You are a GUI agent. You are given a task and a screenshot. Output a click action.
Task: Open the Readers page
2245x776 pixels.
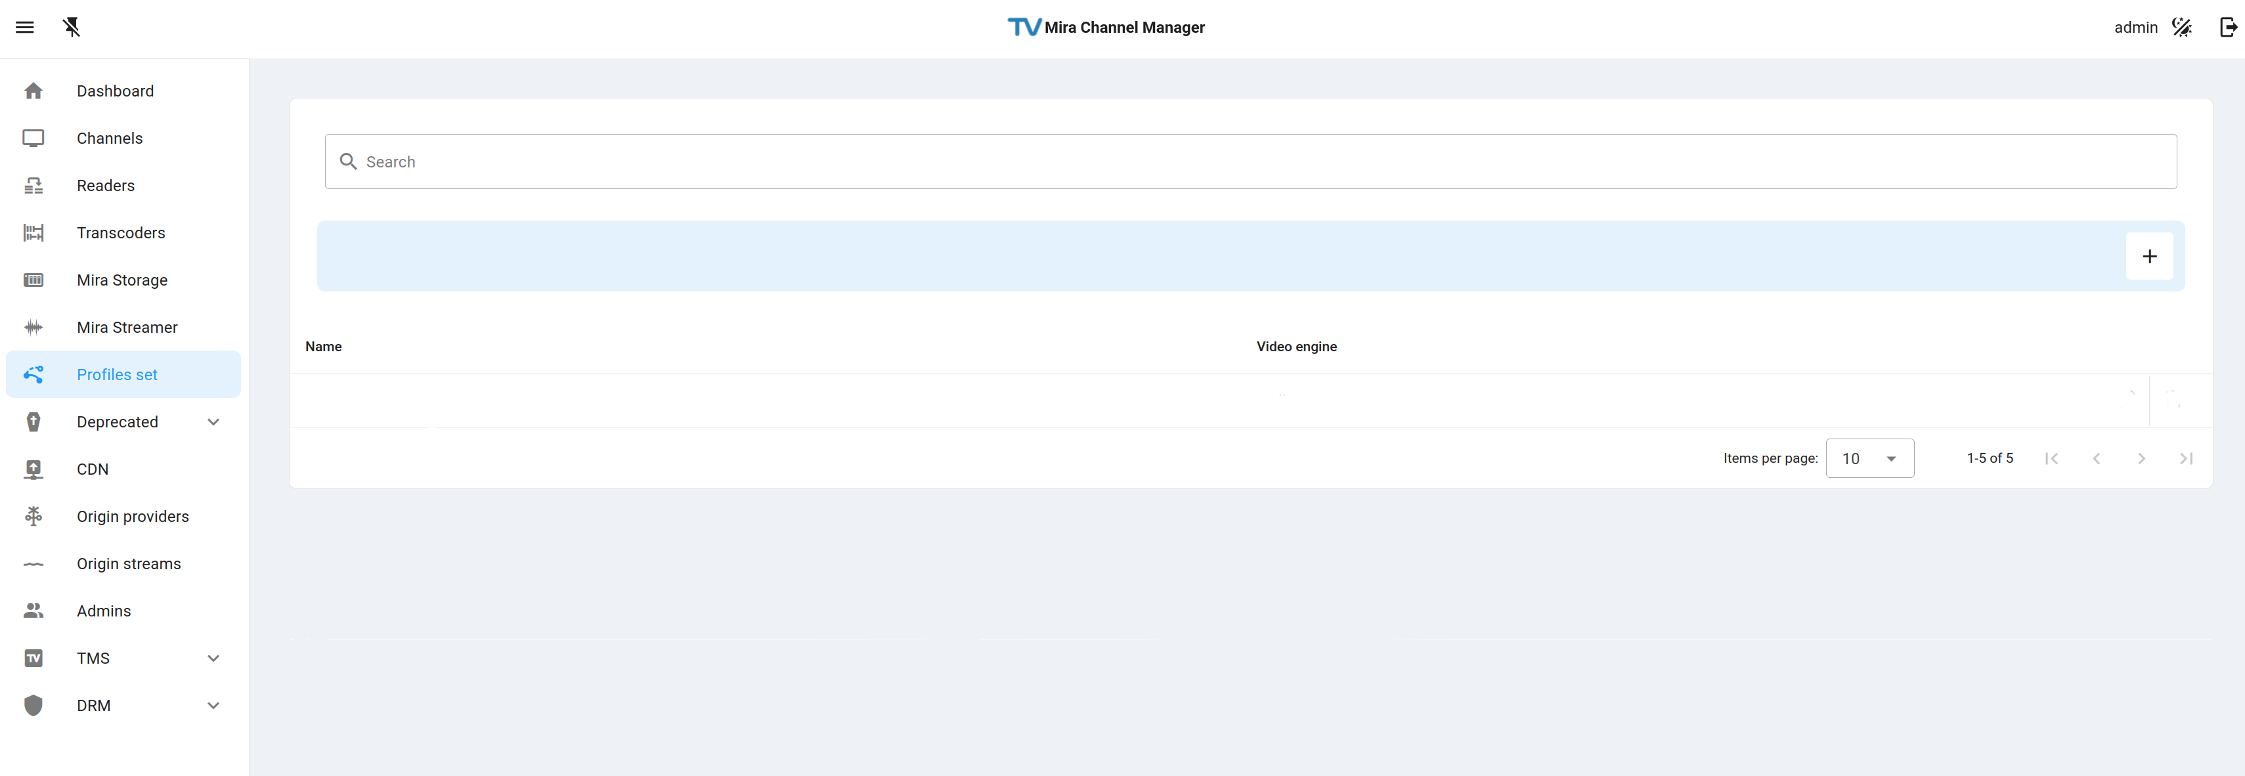(x=106, y=186)
